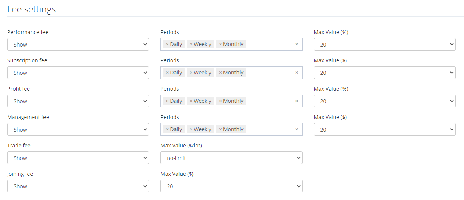The height and width of the screenshot is (200, 464).
Task: Remove Monthly tag from Subscription fee periods
Action: tap(220, 73)
